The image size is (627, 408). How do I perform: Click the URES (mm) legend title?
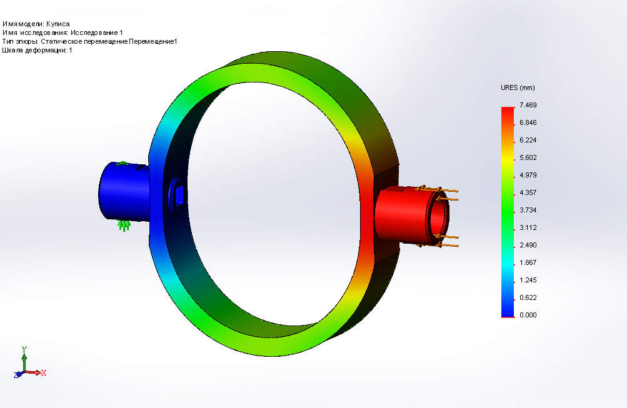point(518,87)
